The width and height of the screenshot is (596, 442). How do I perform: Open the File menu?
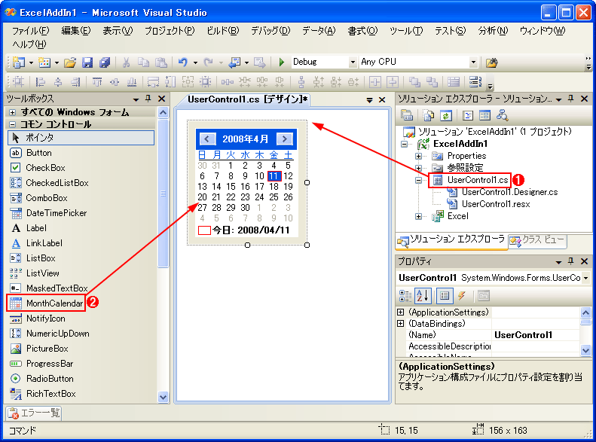30,31
